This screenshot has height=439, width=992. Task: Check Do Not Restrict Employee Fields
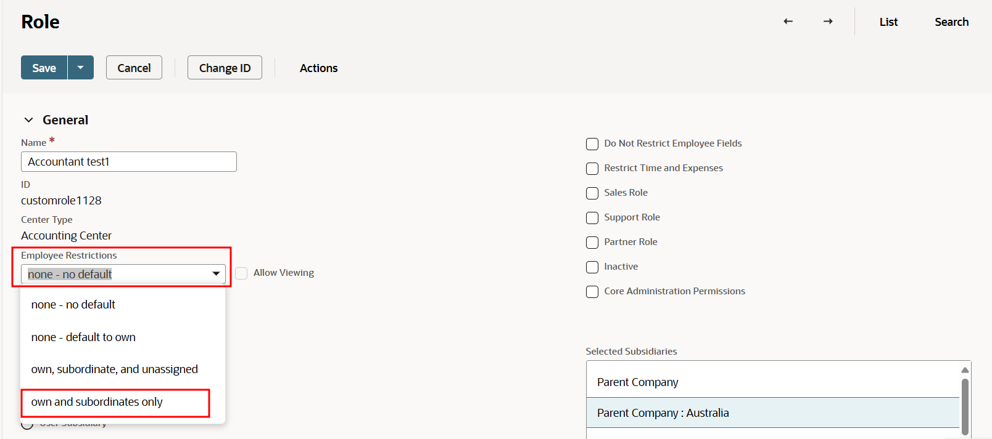pyautogui.click(x=592, y=144)
